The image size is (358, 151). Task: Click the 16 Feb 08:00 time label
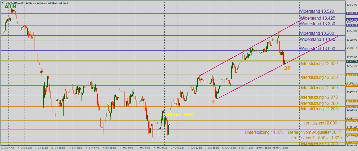(76, 148)
